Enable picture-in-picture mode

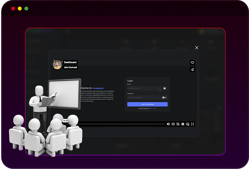[188, 124]
